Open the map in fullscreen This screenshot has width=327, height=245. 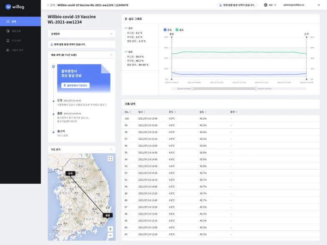110,158
